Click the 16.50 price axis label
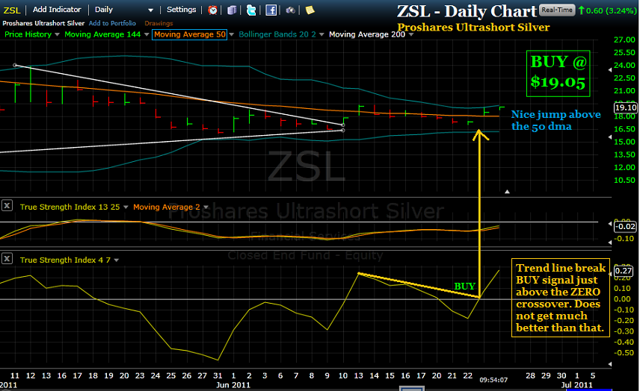 [624, 129]
